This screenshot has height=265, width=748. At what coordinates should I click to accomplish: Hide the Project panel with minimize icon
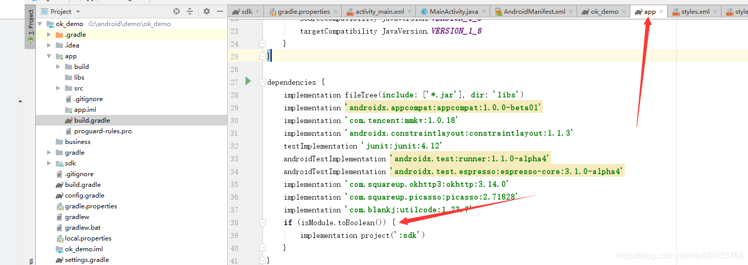pos(220,11)
